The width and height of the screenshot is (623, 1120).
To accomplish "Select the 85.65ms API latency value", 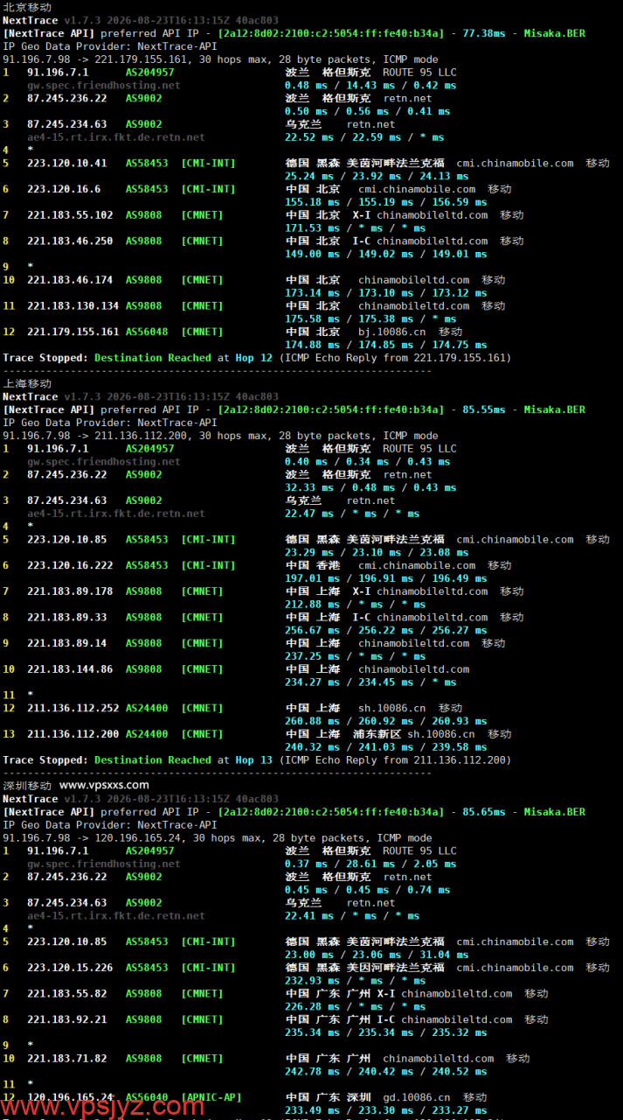I will pyautogui.click(x=484, y=812).
